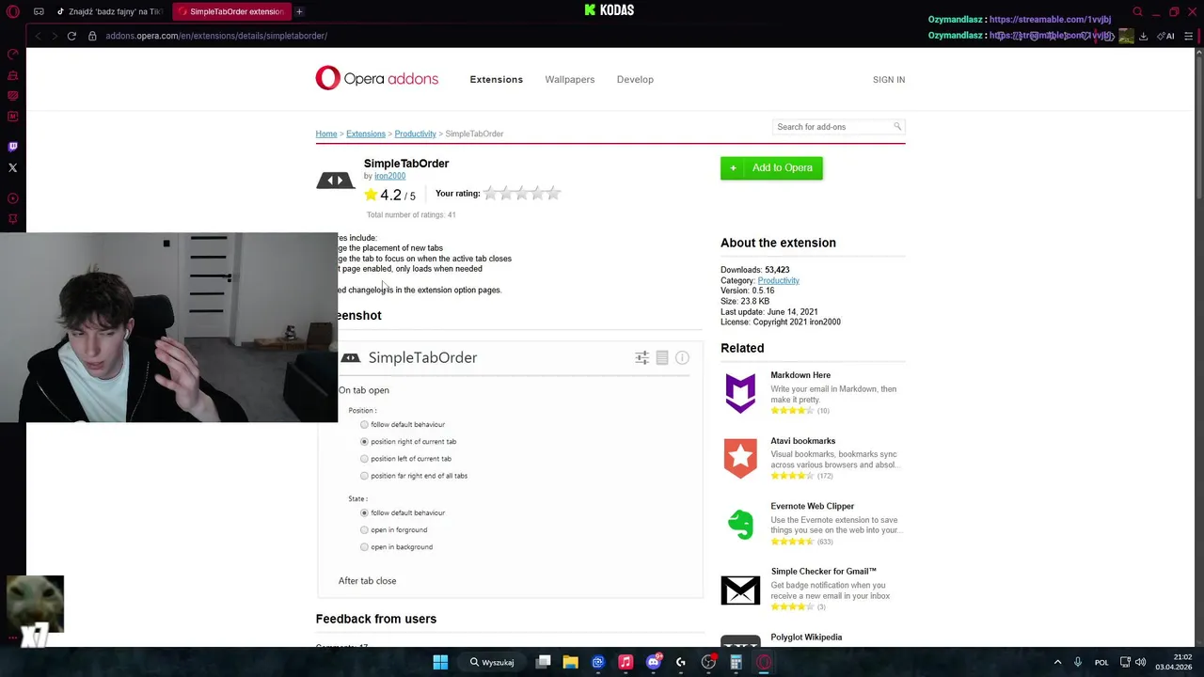Click Home breadcrumb link
The width and height of the screenshot is (1204, 677).
click(326, 134)
